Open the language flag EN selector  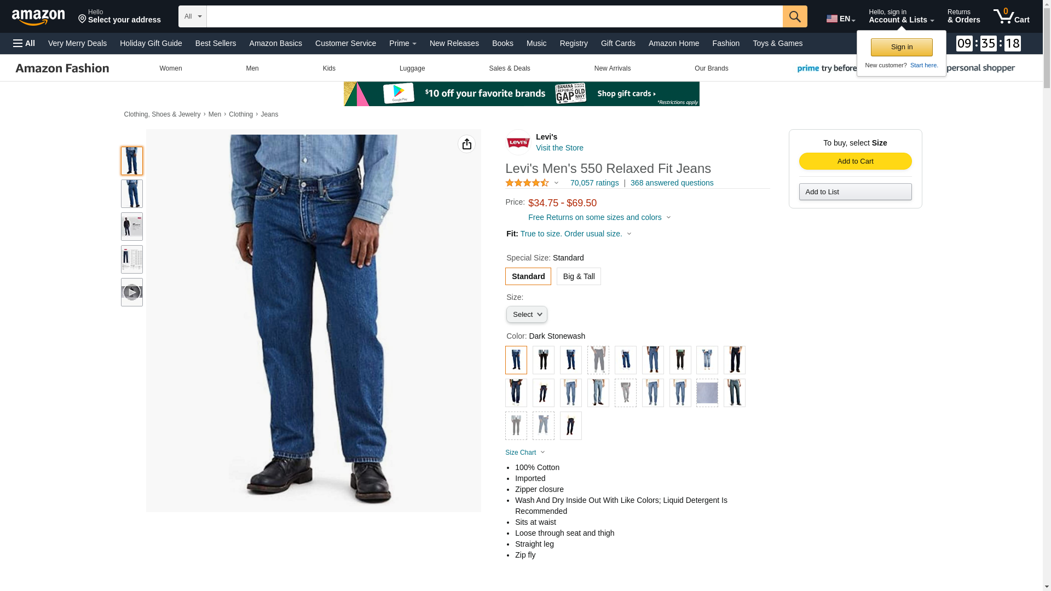click(841, 19)
